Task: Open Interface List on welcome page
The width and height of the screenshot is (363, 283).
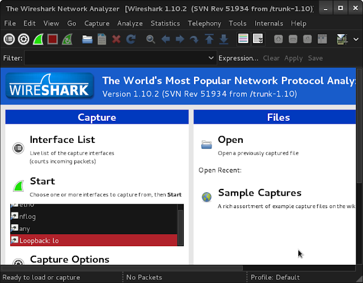Action: [x=62, y=140]
